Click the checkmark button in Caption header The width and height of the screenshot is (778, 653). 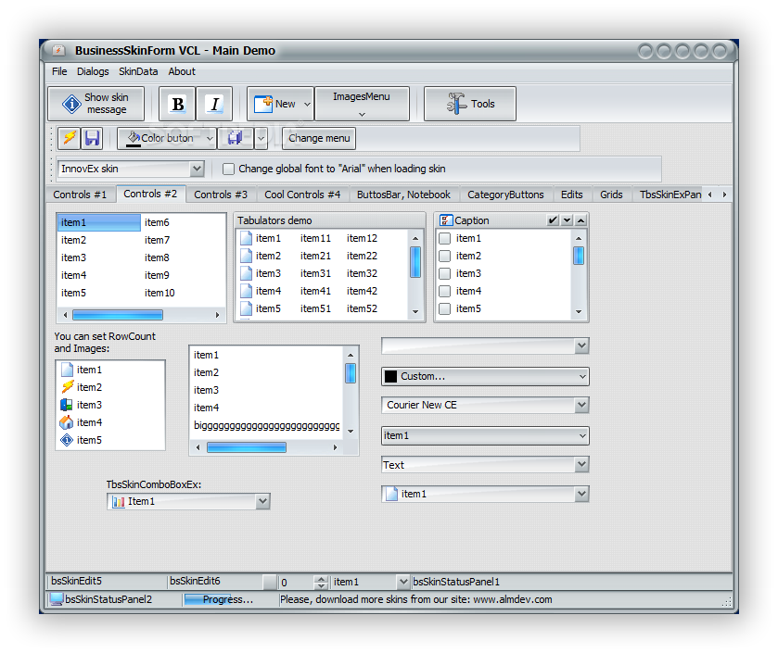(553, 220)
